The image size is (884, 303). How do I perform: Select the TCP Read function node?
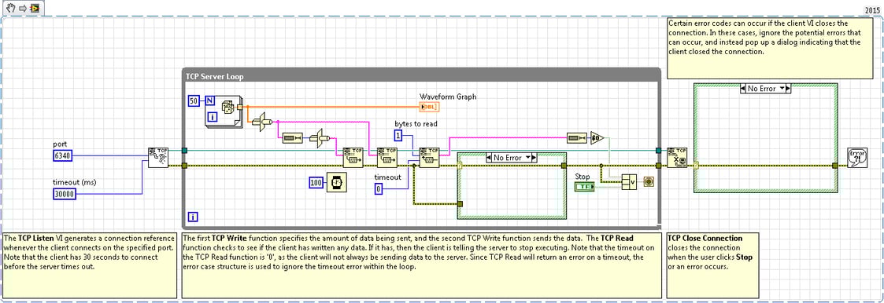pos(429,158)
